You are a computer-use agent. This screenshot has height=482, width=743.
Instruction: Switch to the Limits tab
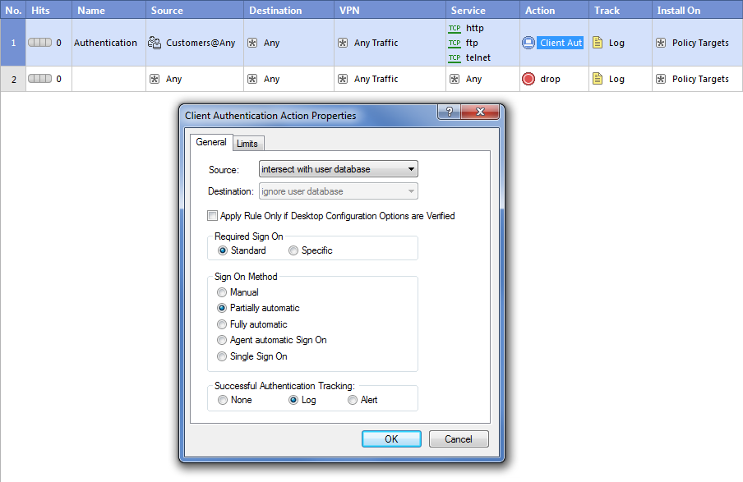click(x=247, y=144)
